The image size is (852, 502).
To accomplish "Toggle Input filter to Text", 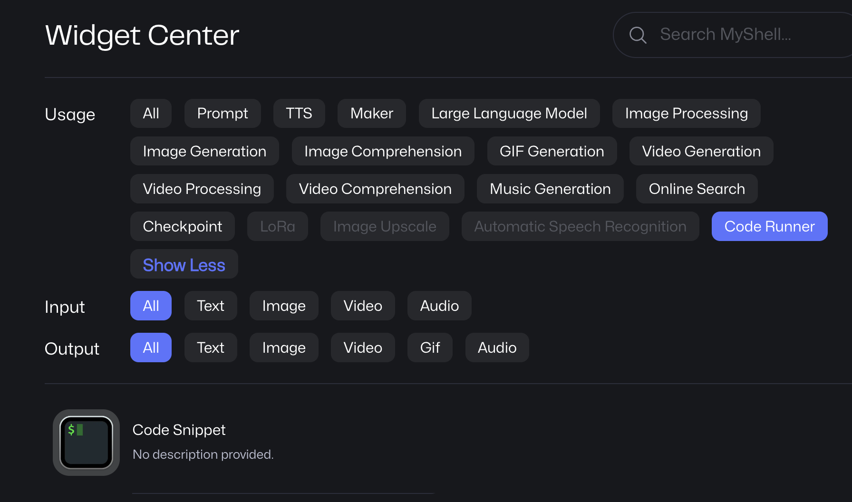I will (x=210, y=306).
